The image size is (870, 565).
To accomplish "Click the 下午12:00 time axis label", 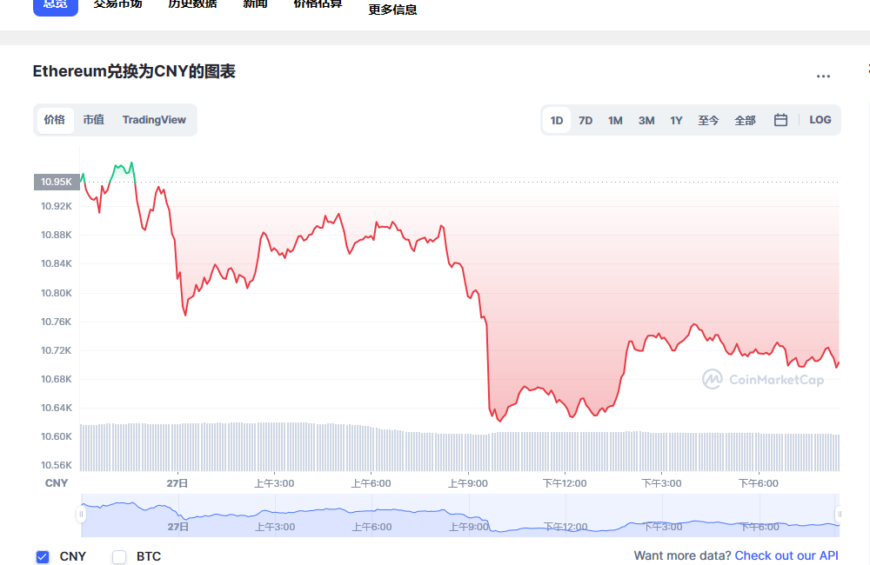I will 565,483.
